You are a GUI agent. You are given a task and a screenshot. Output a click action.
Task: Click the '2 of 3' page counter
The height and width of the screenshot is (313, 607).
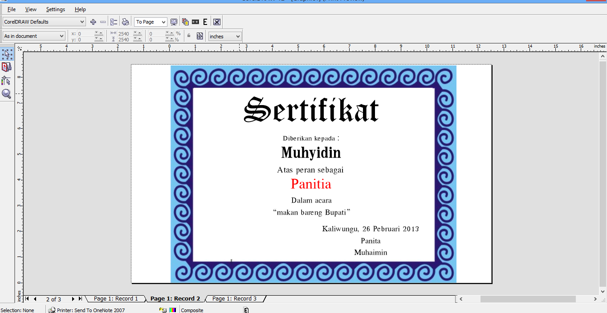click(53, 299)
